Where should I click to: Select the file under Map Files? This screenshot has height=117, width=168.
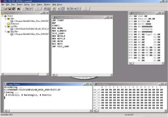(31, 34)
